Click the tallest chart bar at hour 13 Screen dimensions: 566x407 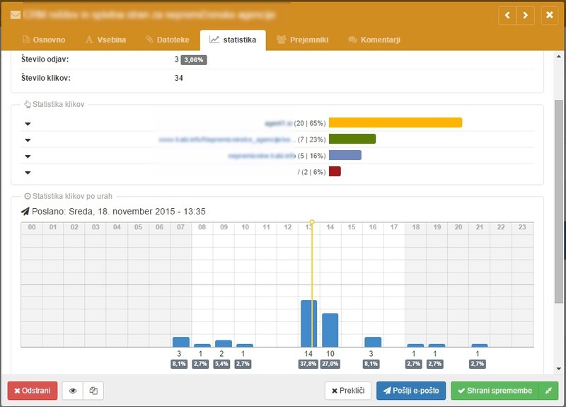[x=308, y=323]
